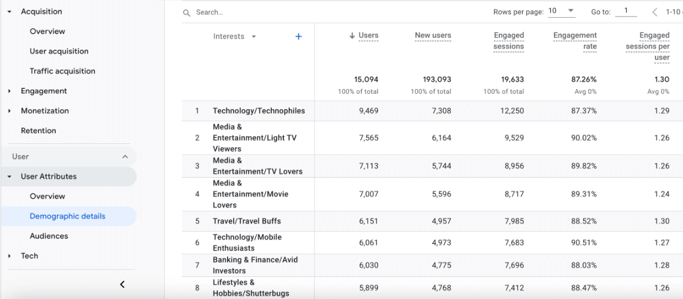Sort by Engaged sessions per user

coord(648,46)
